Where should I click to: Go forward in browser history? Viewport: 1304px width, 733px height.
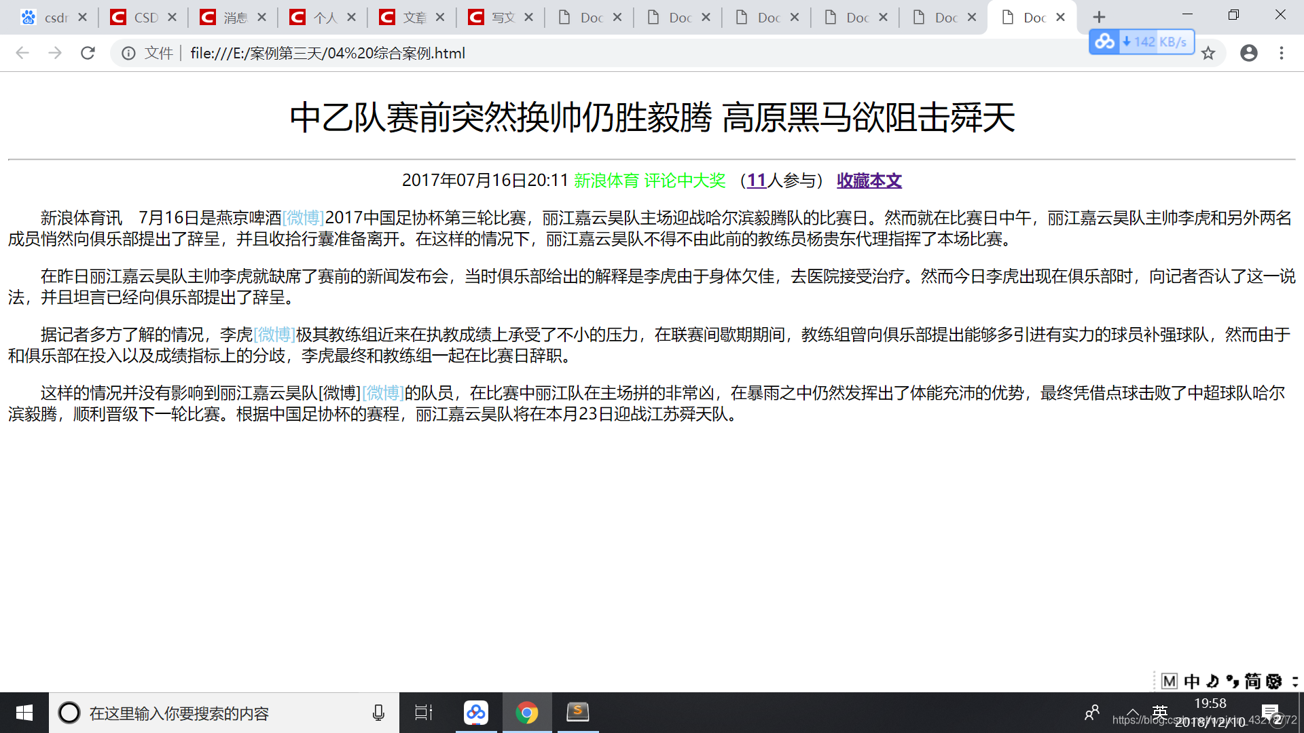pos(55,53)
